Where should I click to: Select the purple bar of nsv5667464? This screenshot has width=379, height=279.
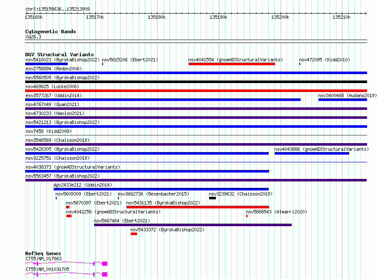(193, 225)
